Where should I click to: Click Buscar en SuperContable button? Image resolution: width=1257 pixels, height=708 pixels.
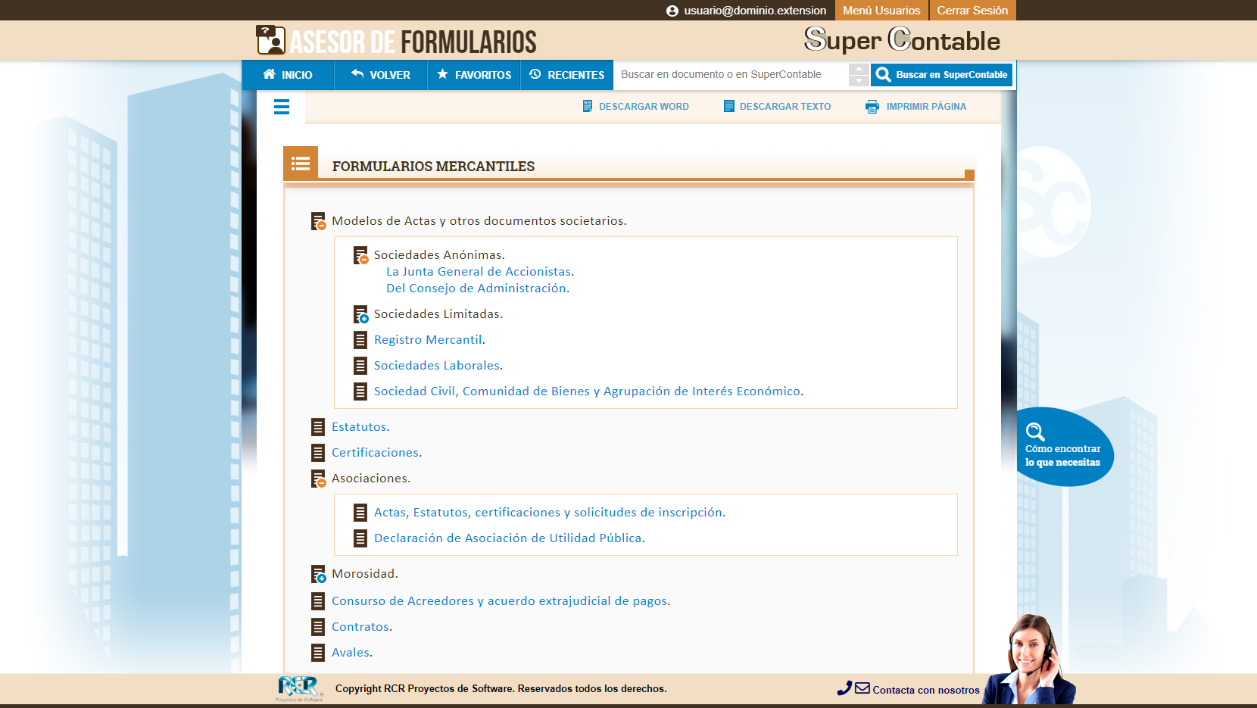(941, 75)
